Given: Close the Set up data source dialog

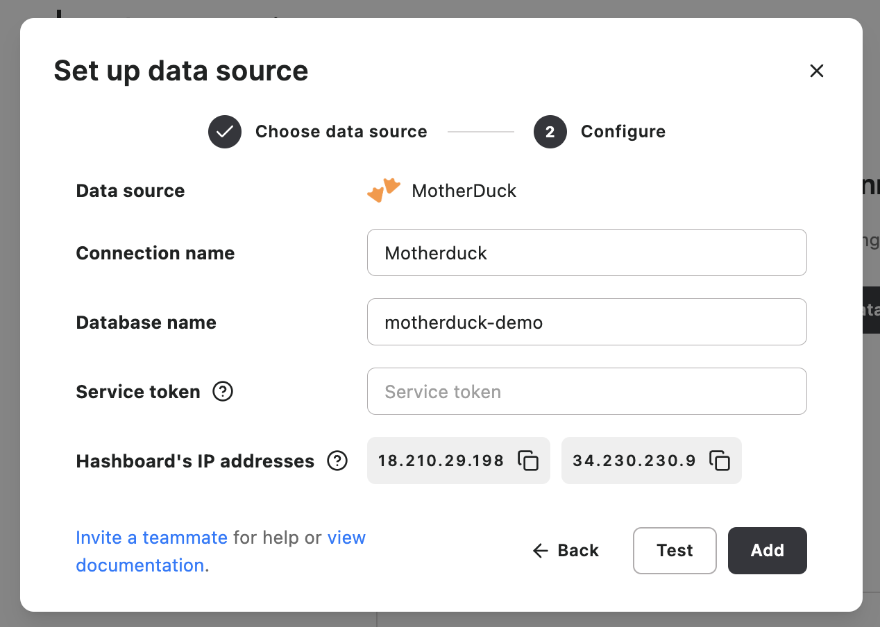Looking at the screenshot, I should [816, 71].
